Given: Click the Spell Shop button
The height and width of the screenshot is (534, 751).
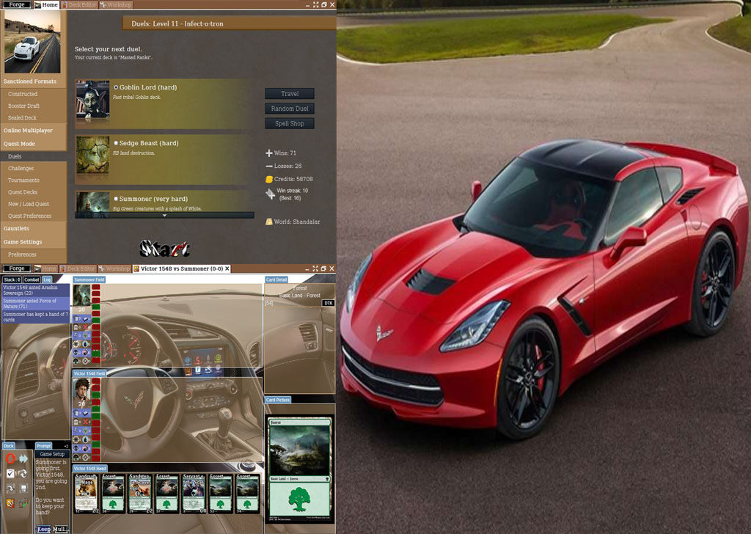Looking at the screenshot, I should (x=289, y=123).
